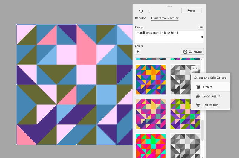Select the magenta and cream variation thumbnail
This screenshot has width=239, height=158.
coord(151,114)
